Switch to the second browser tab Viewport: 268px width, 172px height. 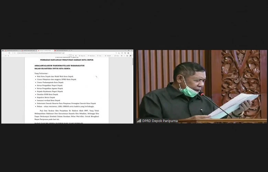point(29,50)
